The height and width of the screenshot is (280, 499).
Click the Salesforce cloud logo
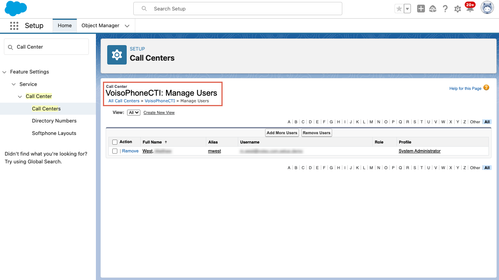[x=16, y=9]
